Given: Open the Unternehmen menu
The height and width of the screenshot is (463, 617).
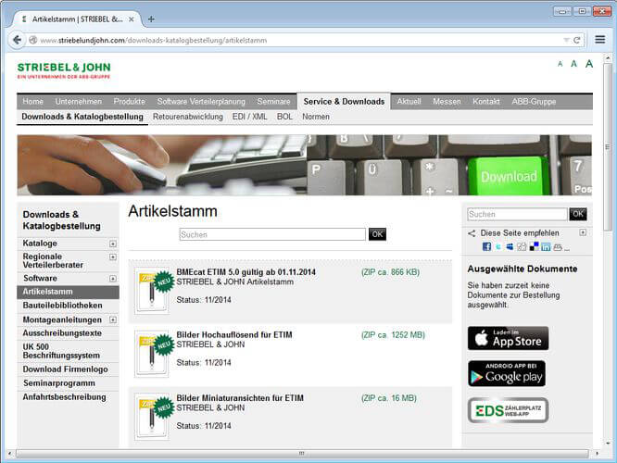Looking at the screenshot, I should (79, 102).
